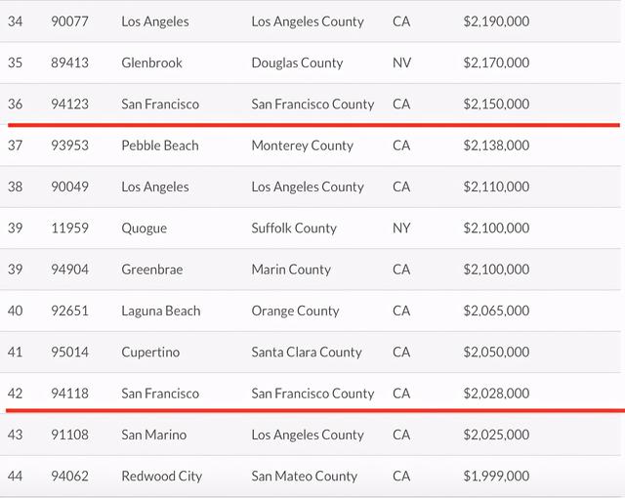Click the $2,150,000 price value
The width and height of the screenshot is (625, 498).
coord(496,104)
